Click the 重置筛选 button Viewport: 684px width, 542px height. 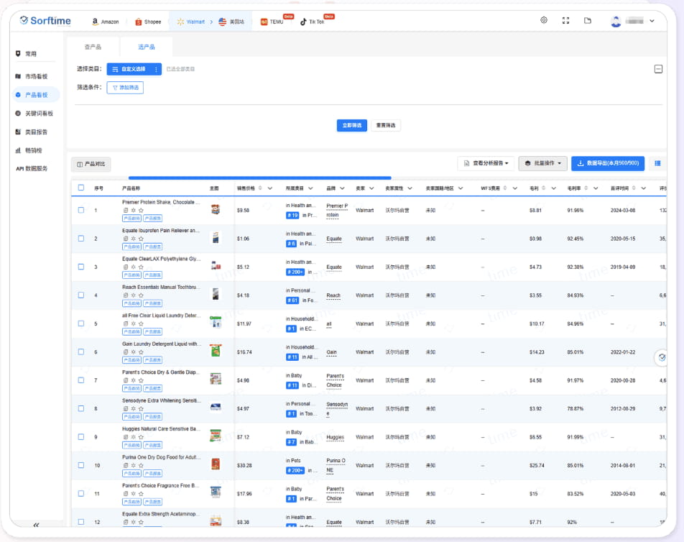coord(386,126)
